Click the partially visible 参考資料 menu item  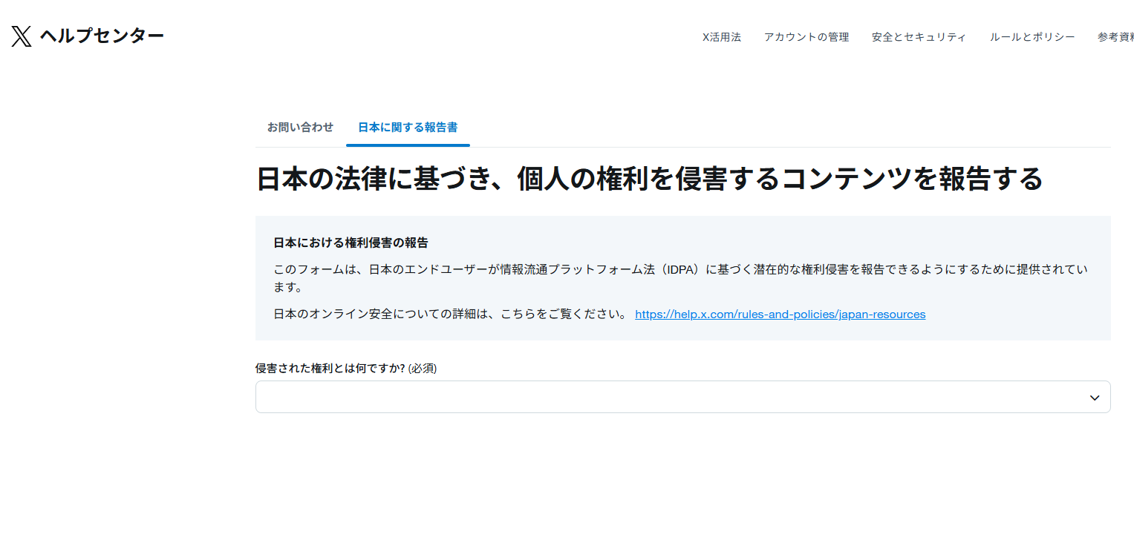point(1115,37)
